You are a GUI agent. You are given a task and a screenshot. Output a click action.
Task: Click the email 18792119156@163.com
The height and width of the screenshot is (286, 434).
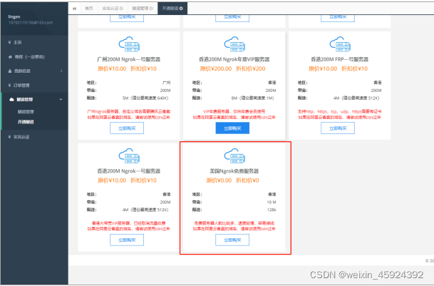(31, 22)
